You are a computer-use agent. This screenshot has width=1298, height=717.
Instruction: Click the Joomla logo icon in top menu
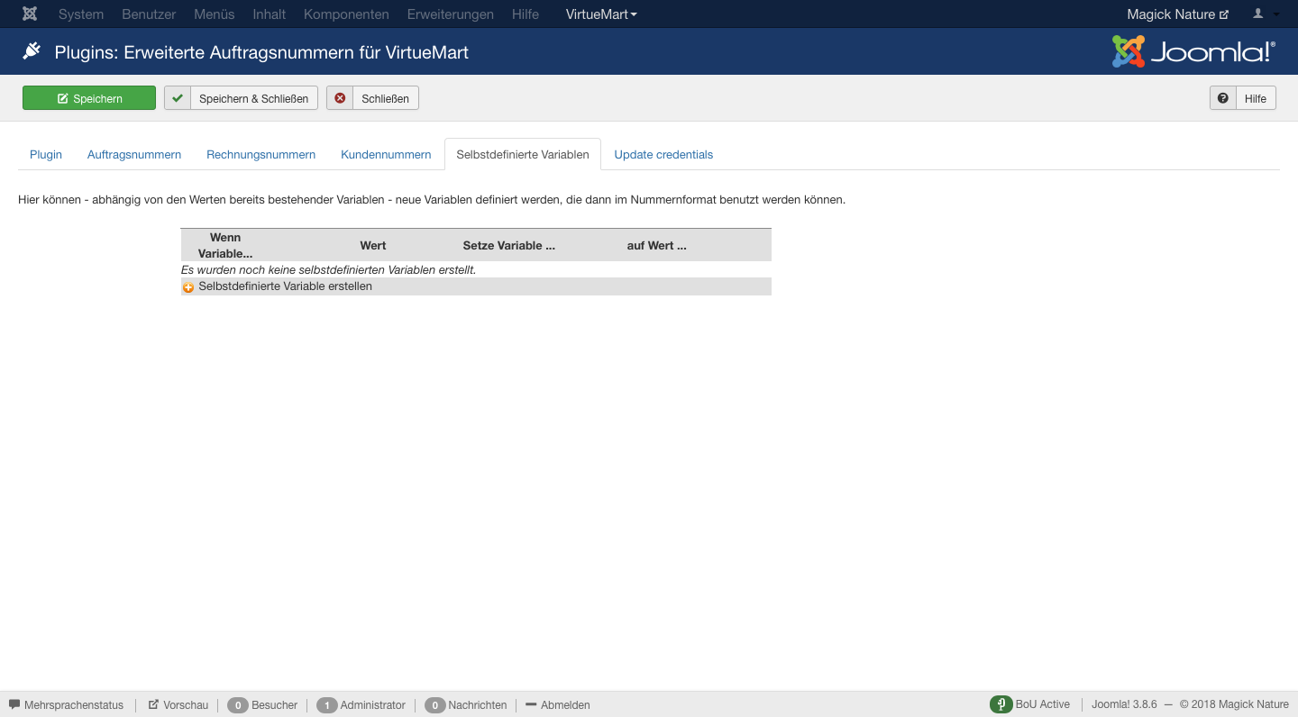coord(30,14)
